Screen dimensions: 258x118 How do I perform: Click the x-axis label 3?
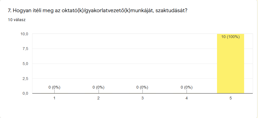point(143,98)
